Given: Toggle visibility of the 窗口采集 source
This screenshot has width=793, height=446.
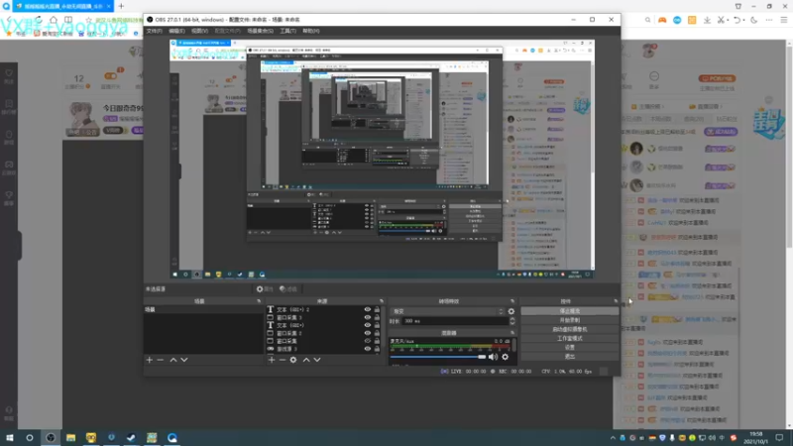Looking at the screenshot, I should point(368,341).
